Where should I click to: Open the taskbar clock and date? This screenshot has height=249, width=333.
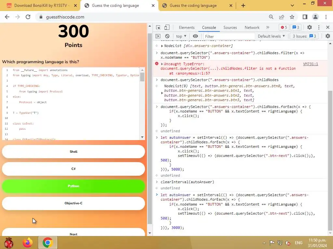tap(317, 243)
